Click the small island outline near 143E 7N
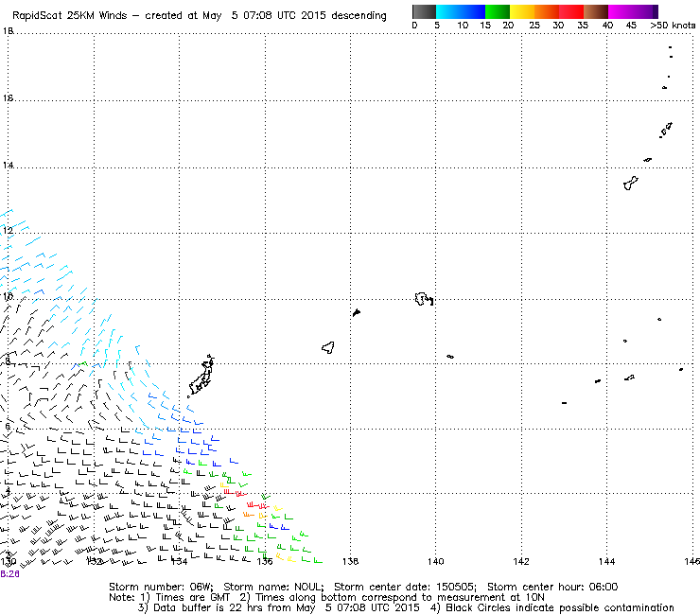Viewport: 700px width, 615px height. click(x=565, y=403)
